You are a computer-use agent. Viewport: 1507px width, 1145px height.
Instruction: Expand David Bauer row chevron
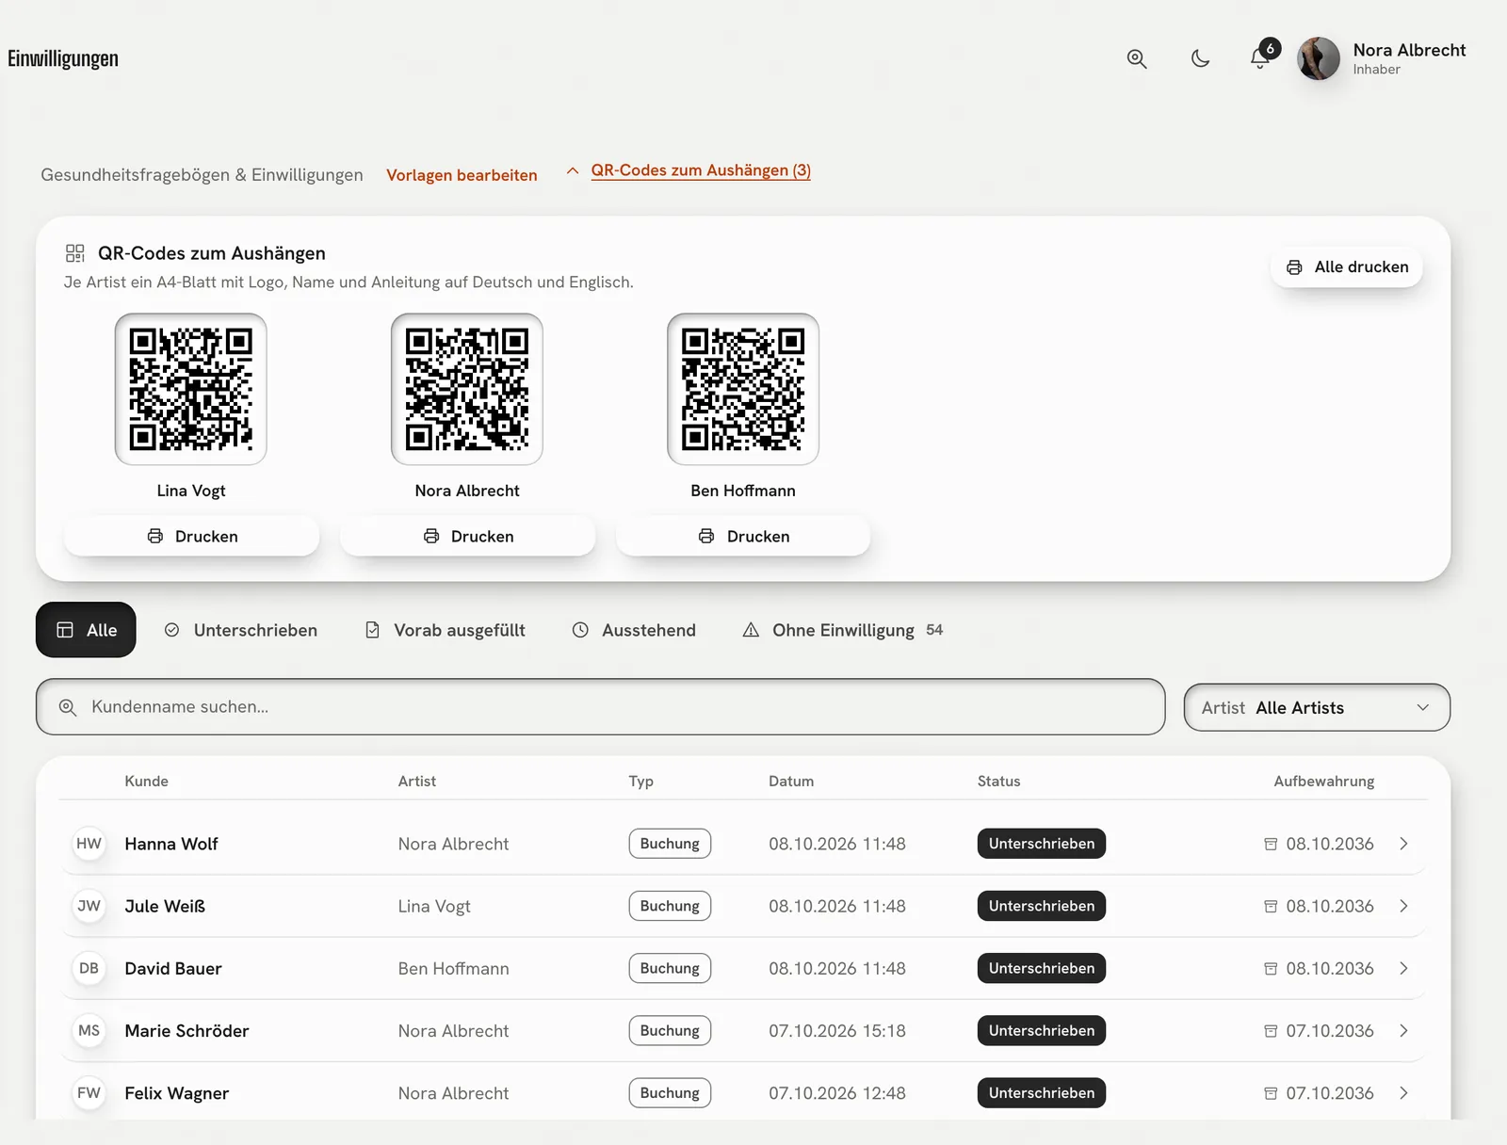coord(1403,968)
